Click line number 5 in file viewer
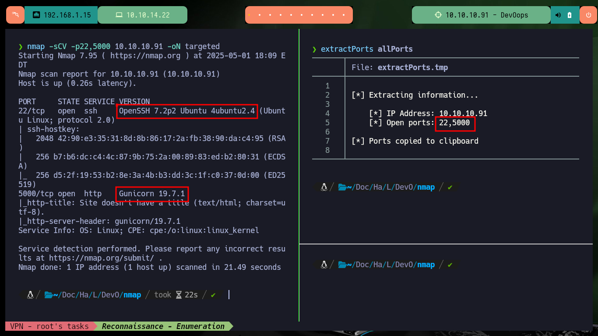This screenshot has height=336, width=598. (x=327, y=123)
